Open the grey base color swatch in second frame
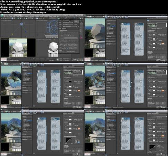This screenshot has width=168, height=156. pos(154,34)
